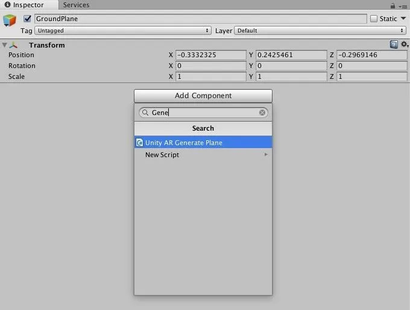Click the Inspector lock icon
This screenshot has width=410, height=310.
coord(393,5)
